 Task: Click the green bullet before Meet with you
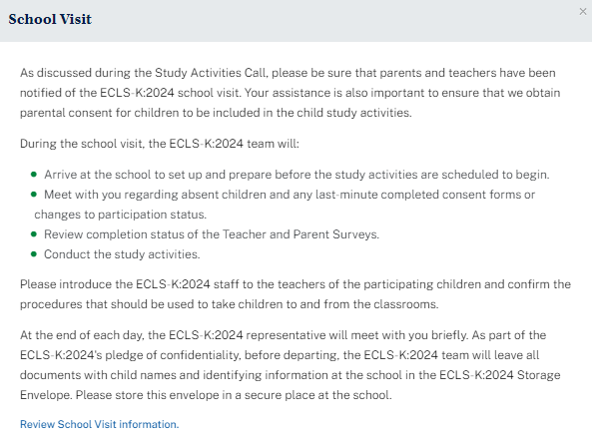click(x=34, y=195)
